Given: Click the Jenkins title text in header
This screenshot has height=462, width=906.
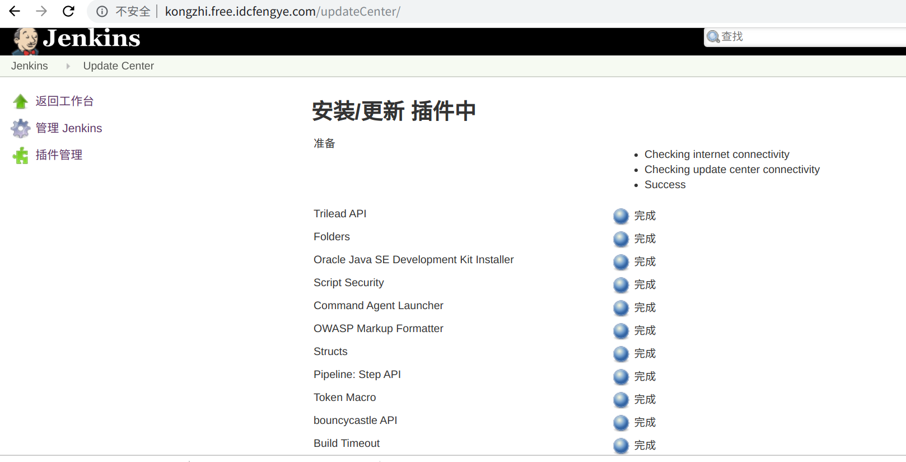Looking at the screenshot, I should tap(92, 39).
